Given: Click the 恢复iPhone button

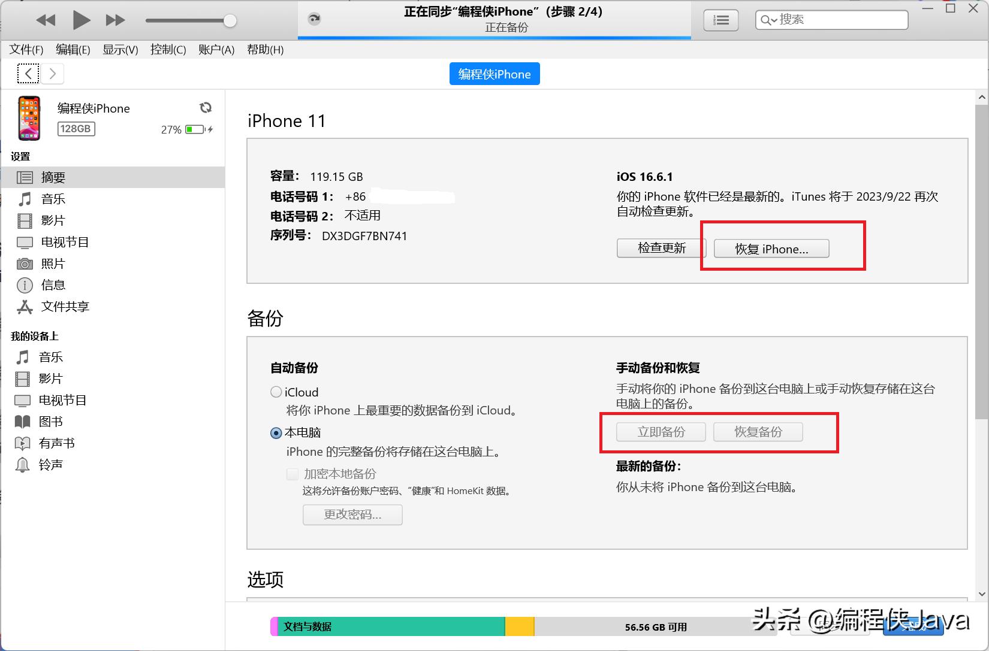Looking at the screenshot, I should click(x=771, y=249).
